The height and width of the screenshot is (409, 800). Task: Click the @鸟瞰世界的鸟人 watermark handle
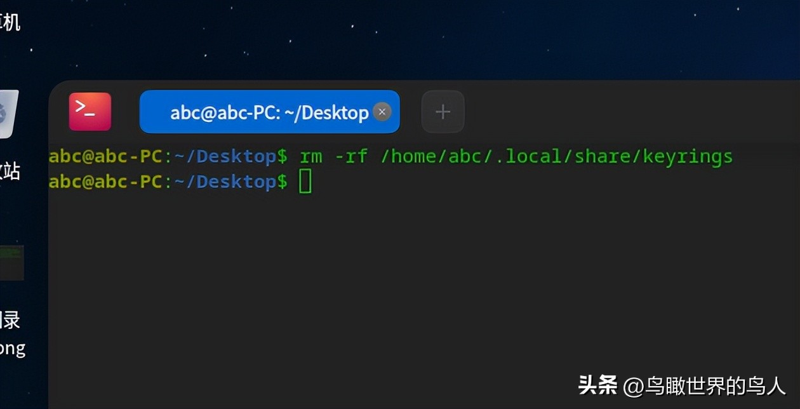(703, 385)
